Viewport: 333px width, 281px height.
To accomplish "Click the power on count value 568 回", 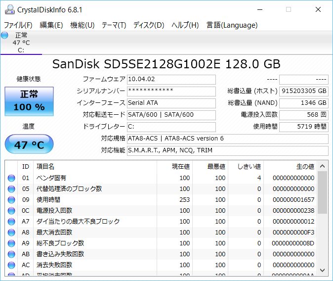I will tap(304, 115).
